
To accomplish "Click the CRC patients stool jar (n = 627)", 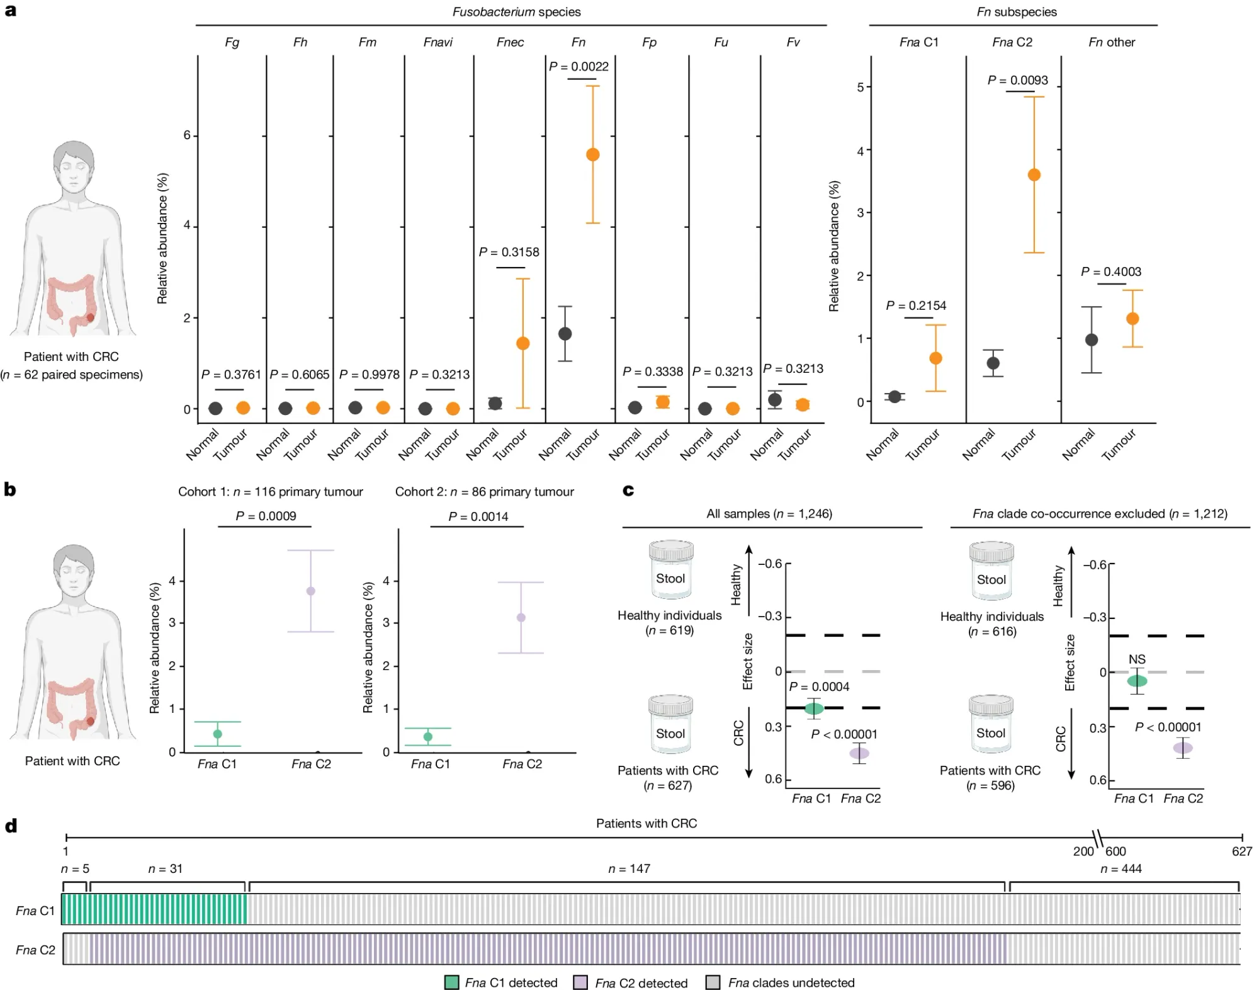I will (670, 725).
